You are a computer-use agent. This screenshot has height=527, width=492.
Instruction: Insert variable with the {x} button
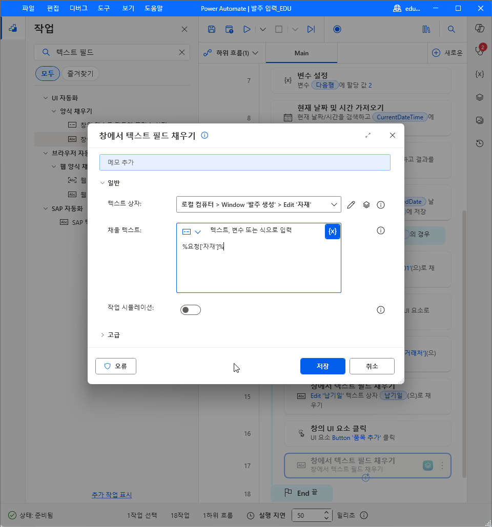[333, 231]
